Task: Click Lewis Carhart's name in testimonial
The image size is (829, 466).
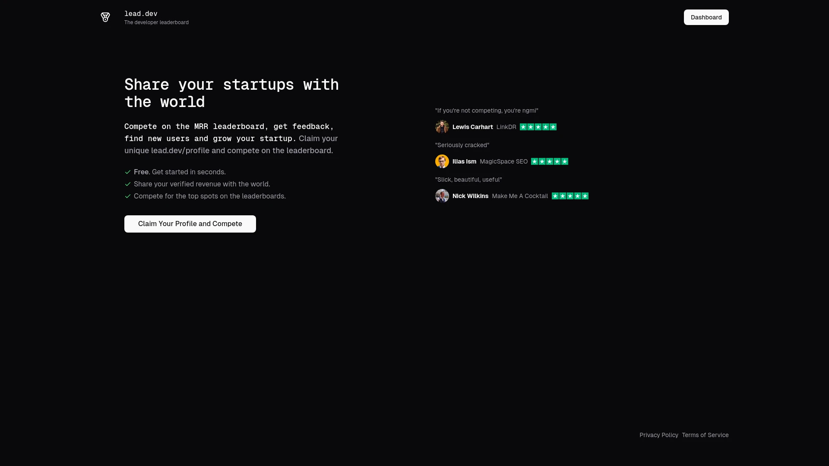Action: pyautogui.click(x=472, y=127)
